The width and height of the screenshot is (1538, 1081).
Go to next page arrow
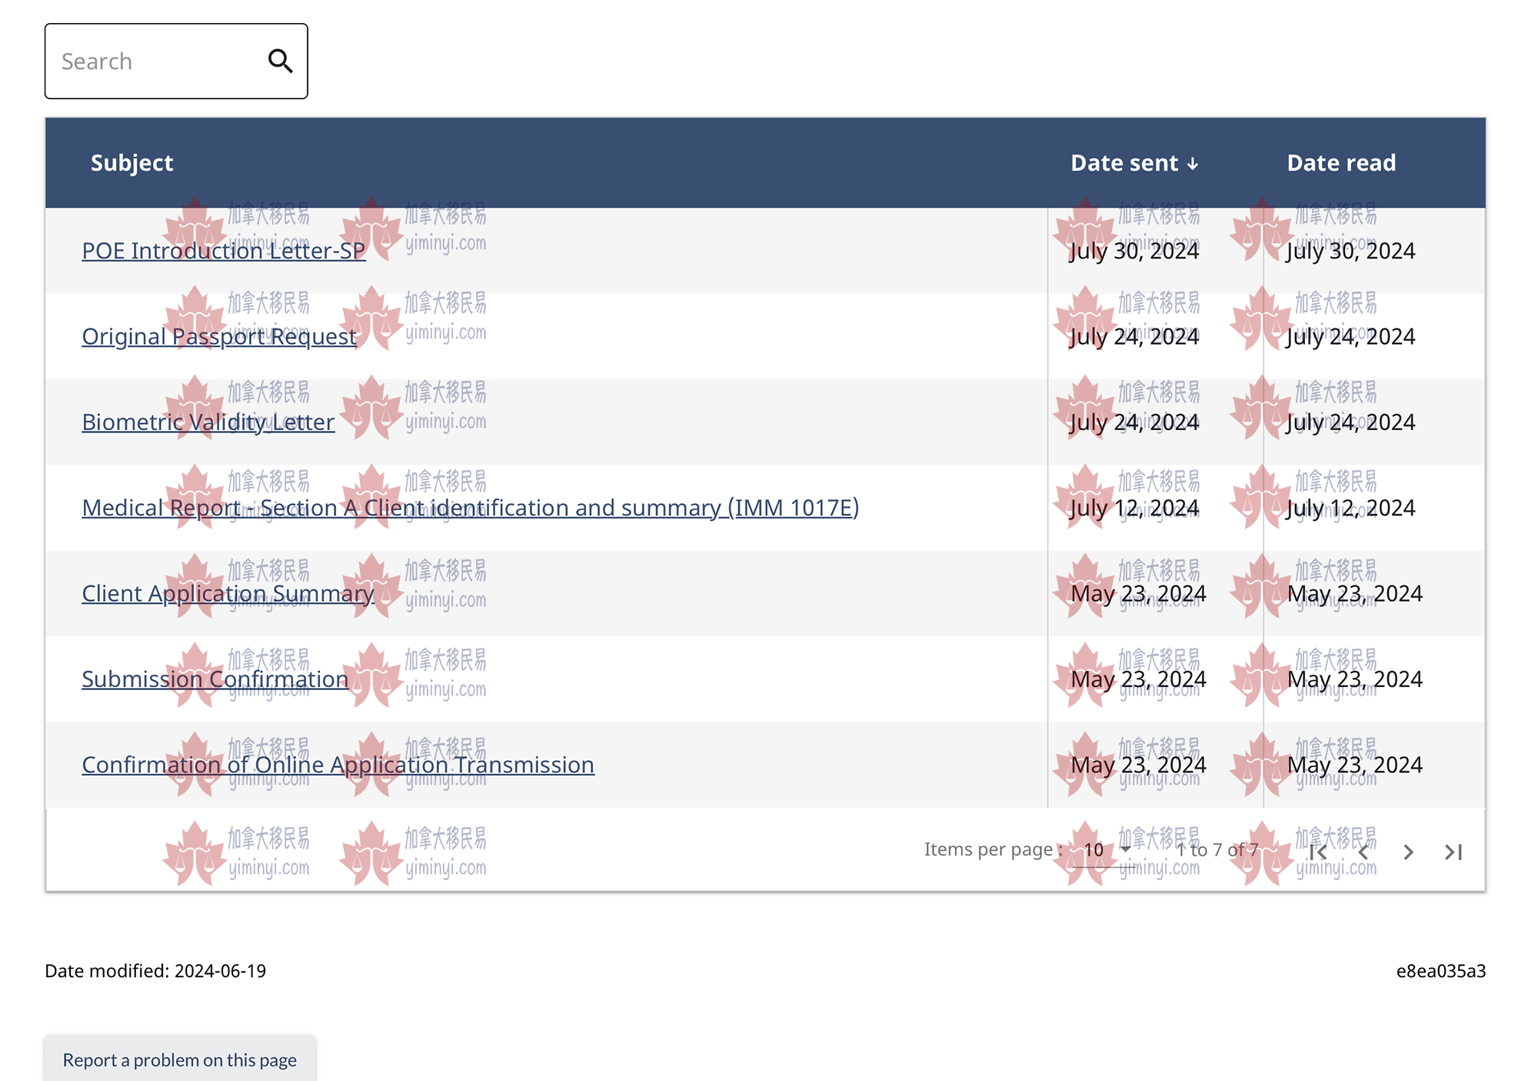[1408, 852]
